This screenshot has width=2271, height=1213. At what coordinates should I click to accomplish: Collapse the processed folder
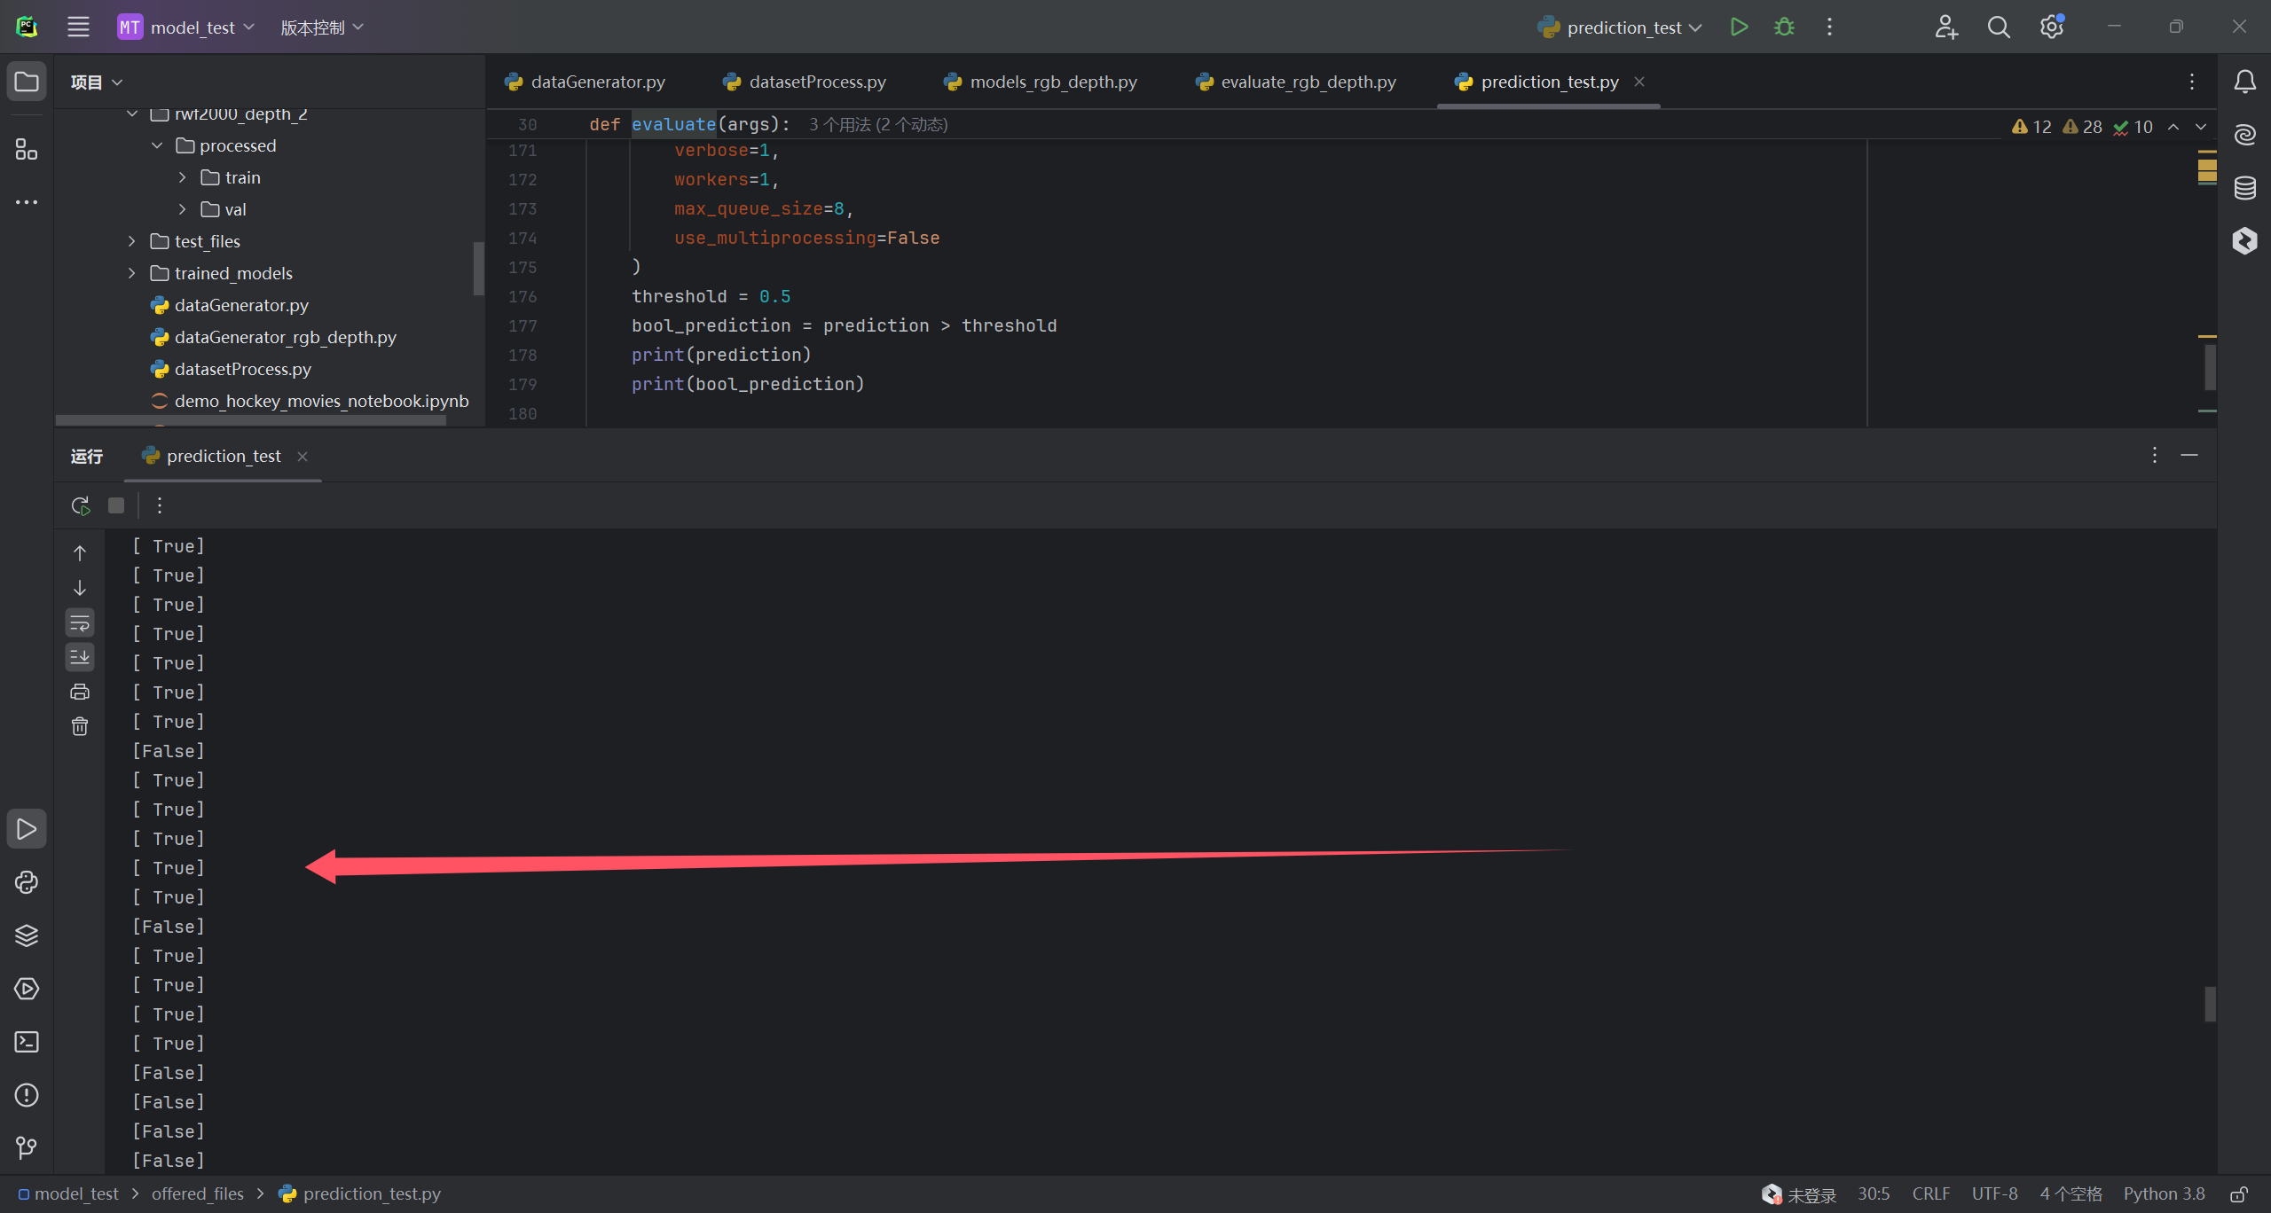pyautogui.click(x=157, y=145)
